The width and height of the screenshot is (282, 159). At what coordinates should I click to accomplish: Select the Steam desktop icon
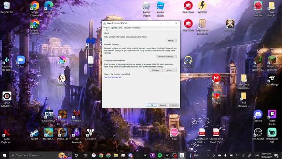click(35, 134)
